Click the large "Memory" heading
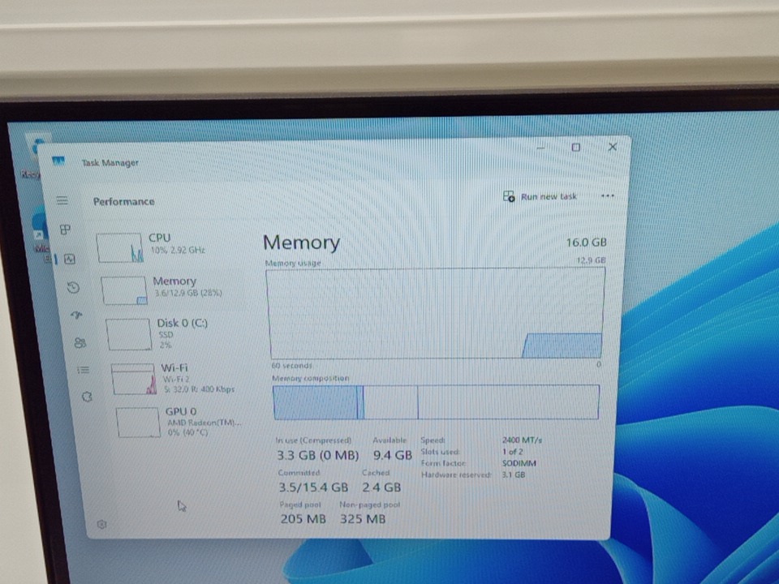Screen dimensions: 779x584 [x=302, y=243]
